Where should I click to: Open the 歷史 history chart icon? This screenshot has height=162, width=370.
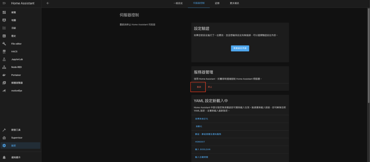tap(4, 36)
